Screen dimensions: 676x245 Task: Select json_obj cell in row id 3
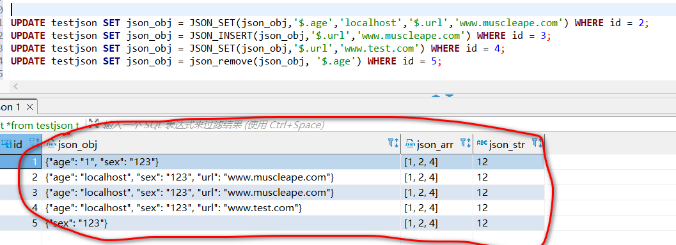[221, 193]
